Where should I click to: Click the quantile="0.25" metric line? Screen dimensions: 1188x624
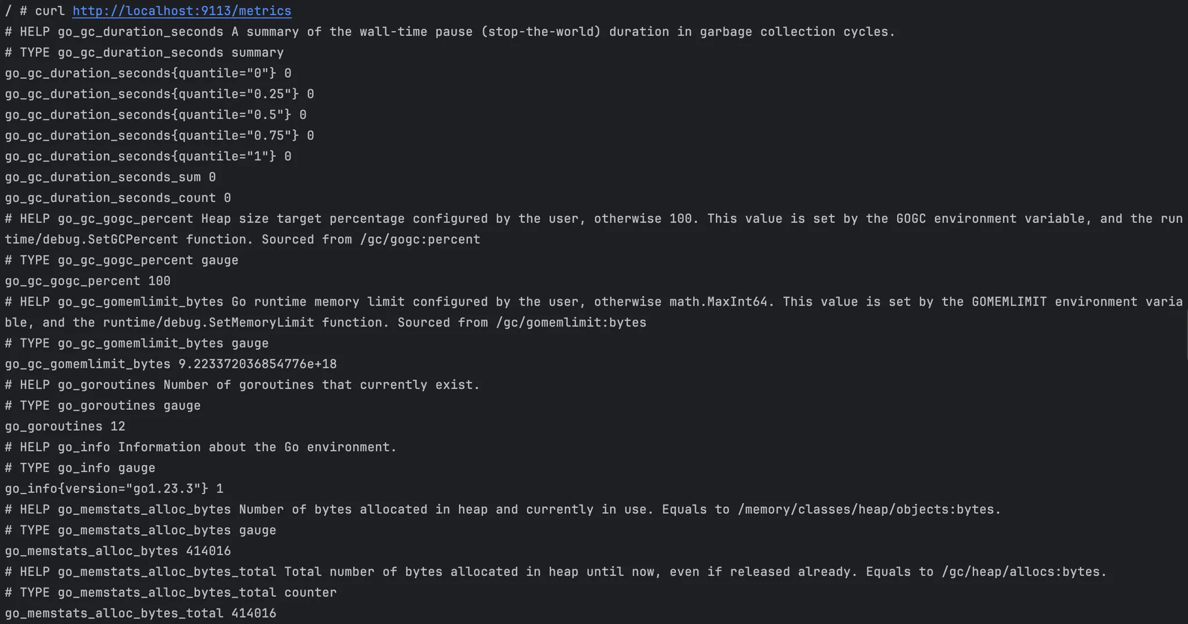(x=160, y=94)
